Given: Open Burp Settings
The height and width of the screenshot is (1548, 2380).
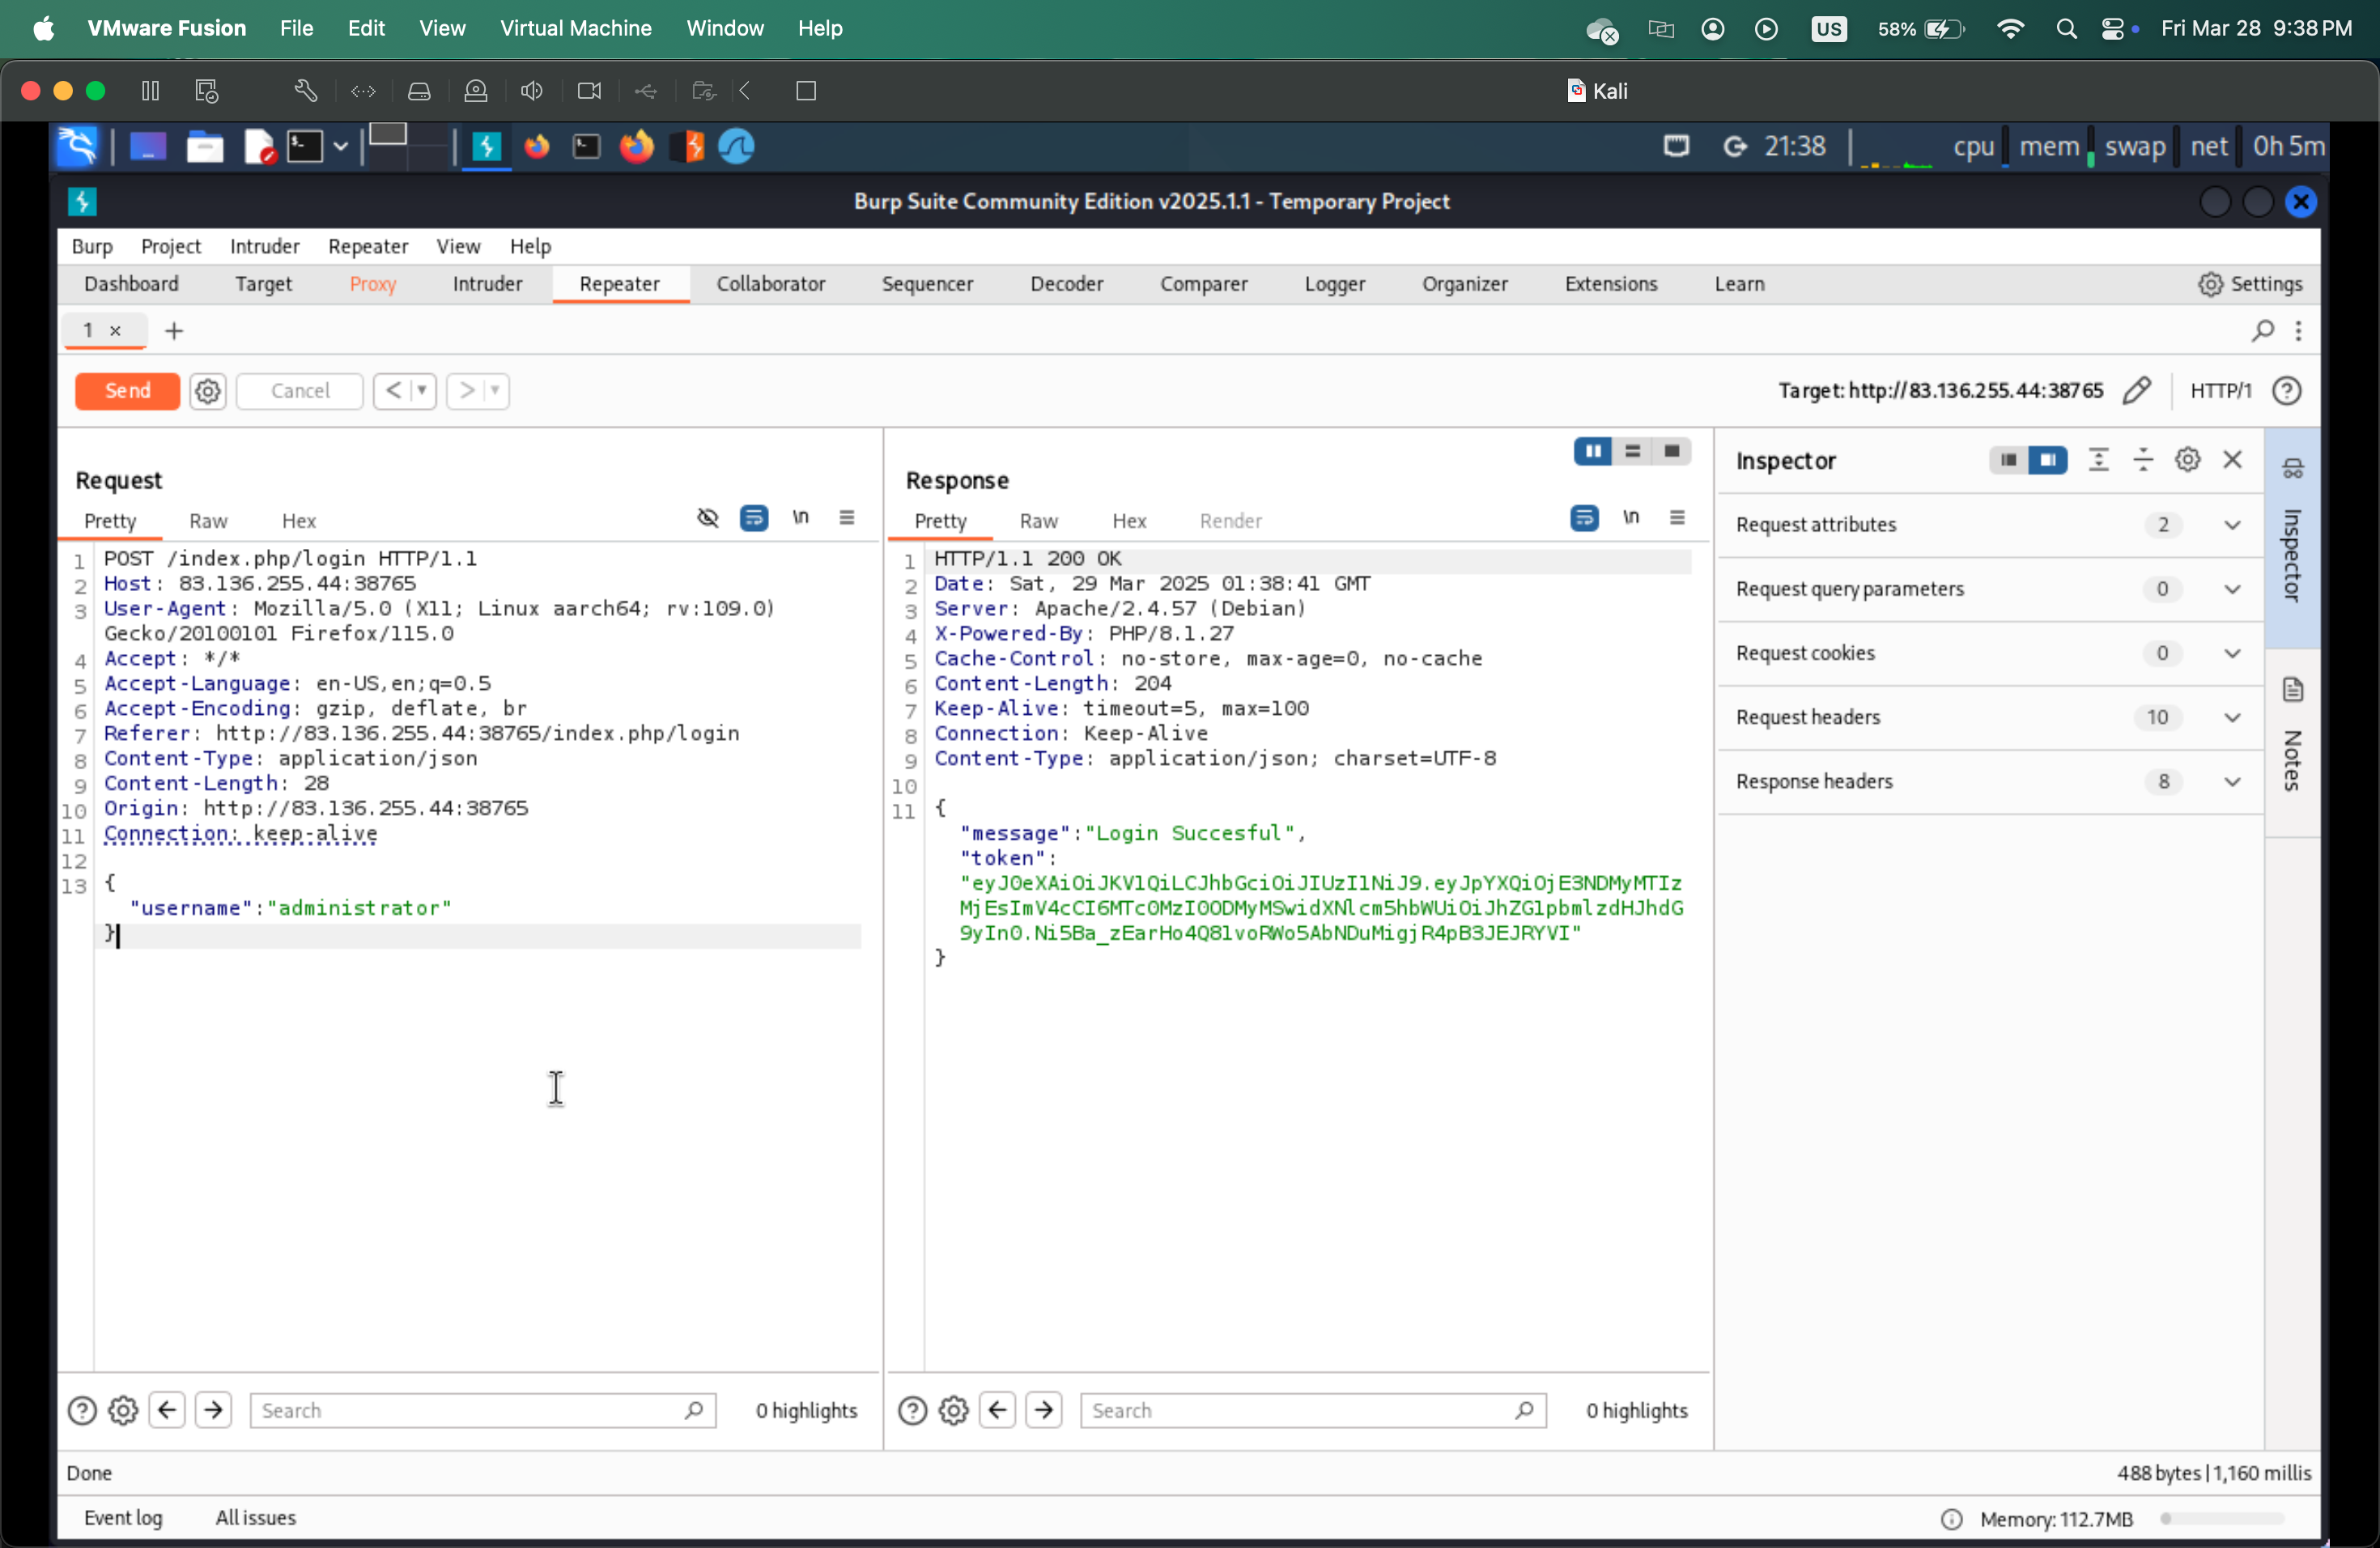Looking at the screenshot, I should click(x=2250, y=284).
